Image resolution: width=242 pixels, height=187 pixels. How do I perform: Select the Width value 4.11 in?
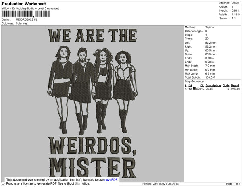coord(236,15)
